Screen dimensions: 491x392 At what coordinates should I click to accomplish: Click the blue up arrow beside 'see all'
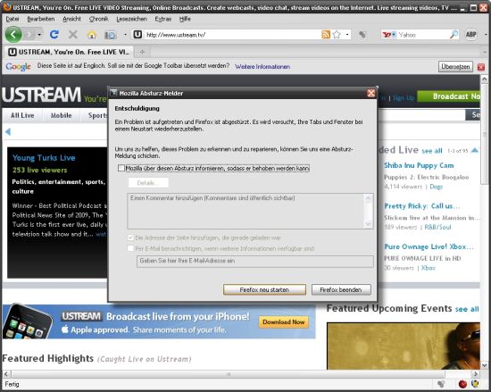[x=475, y=150]
